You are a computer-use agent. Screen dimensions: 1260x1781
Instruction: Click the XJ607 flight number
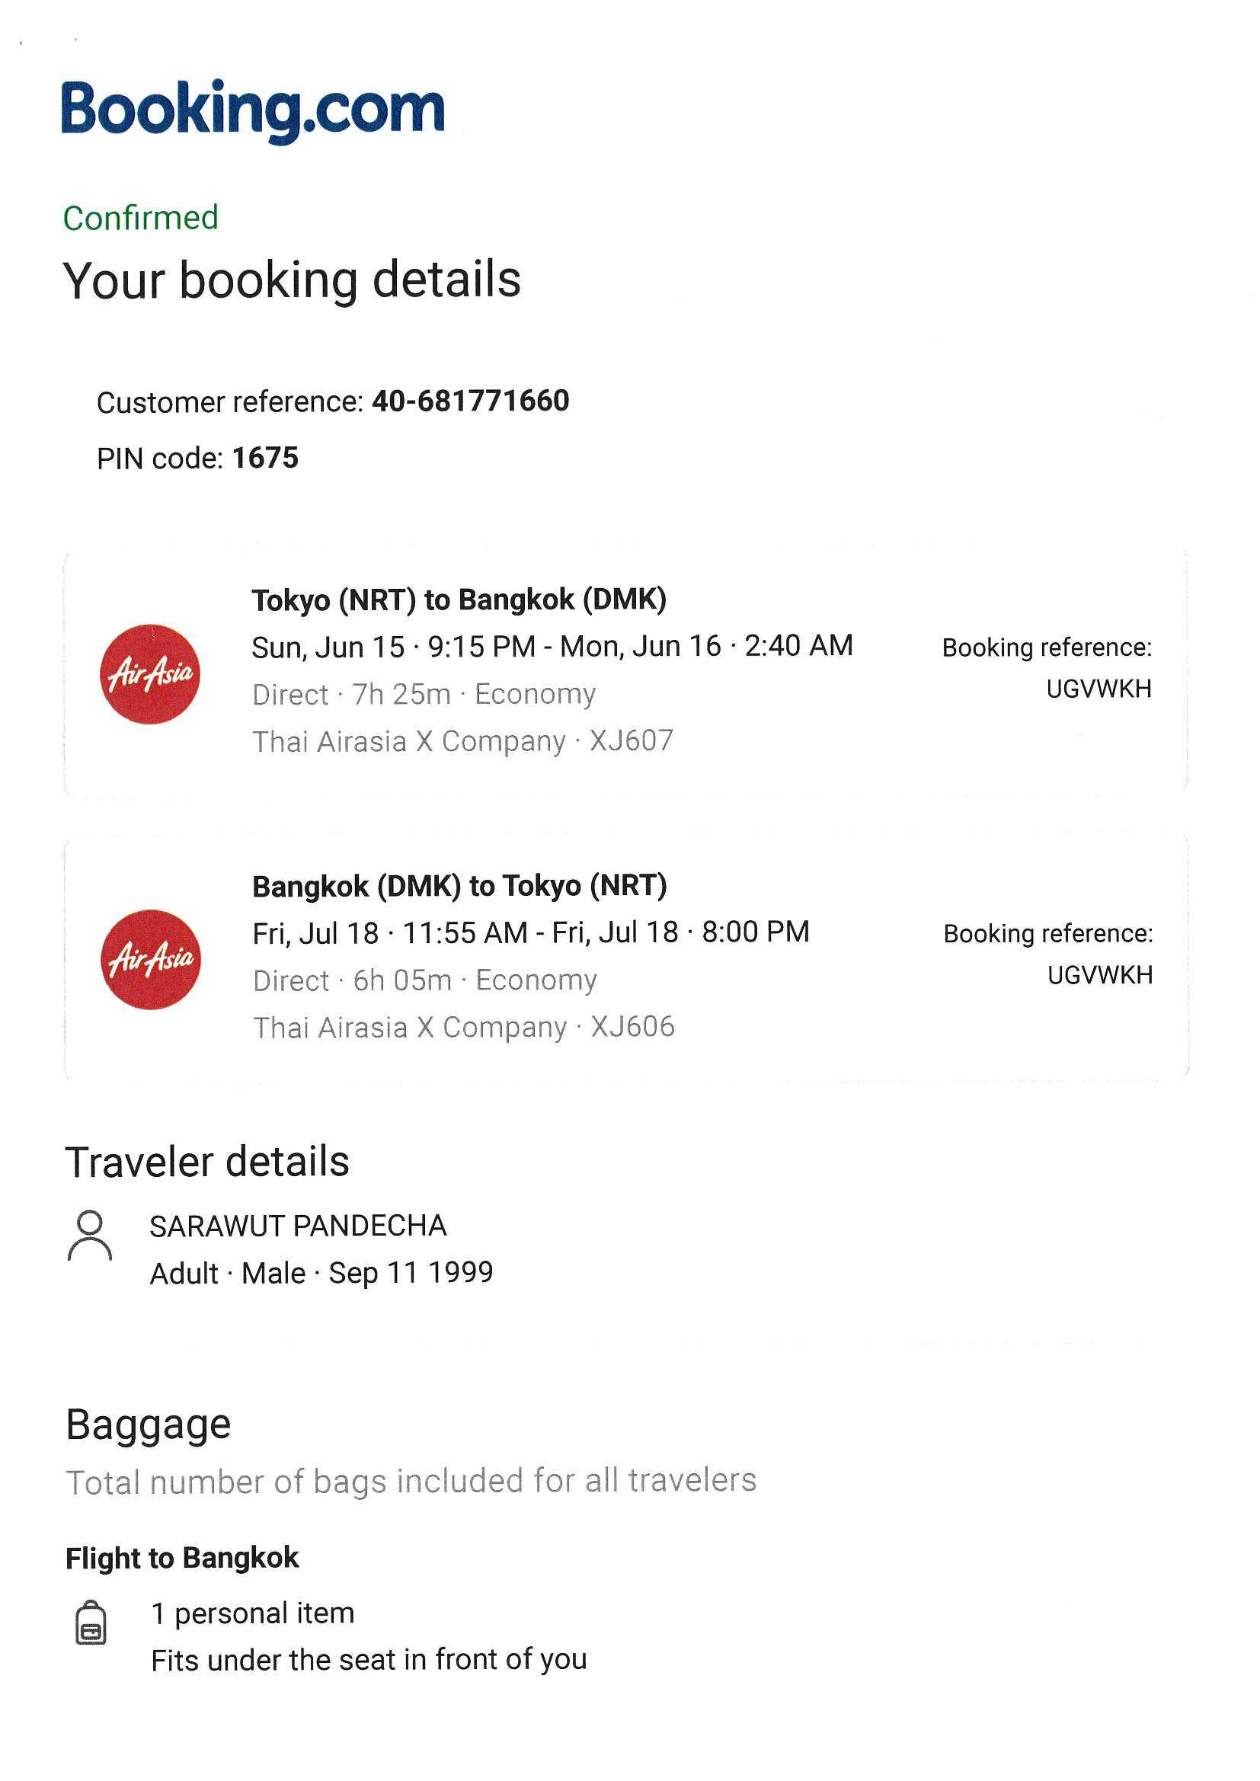632,740
